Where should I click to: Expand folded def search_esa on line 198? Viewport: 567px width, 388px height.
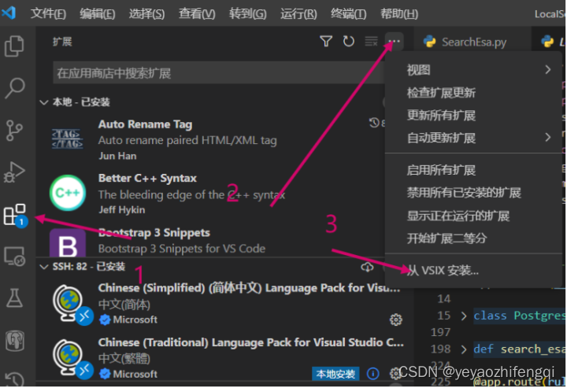point(464,349)
